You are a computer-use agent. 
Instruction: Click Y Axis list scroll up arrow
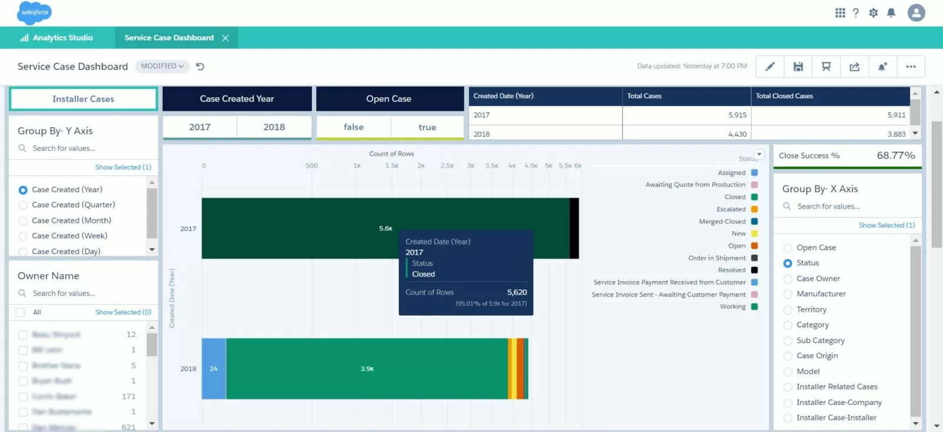click(x=152, y=183)
